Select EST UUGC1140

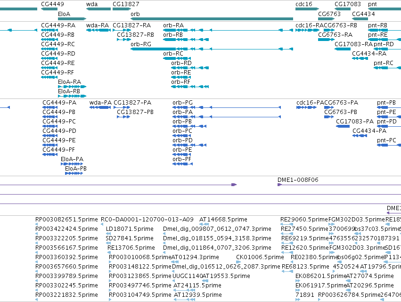[174, 281]
